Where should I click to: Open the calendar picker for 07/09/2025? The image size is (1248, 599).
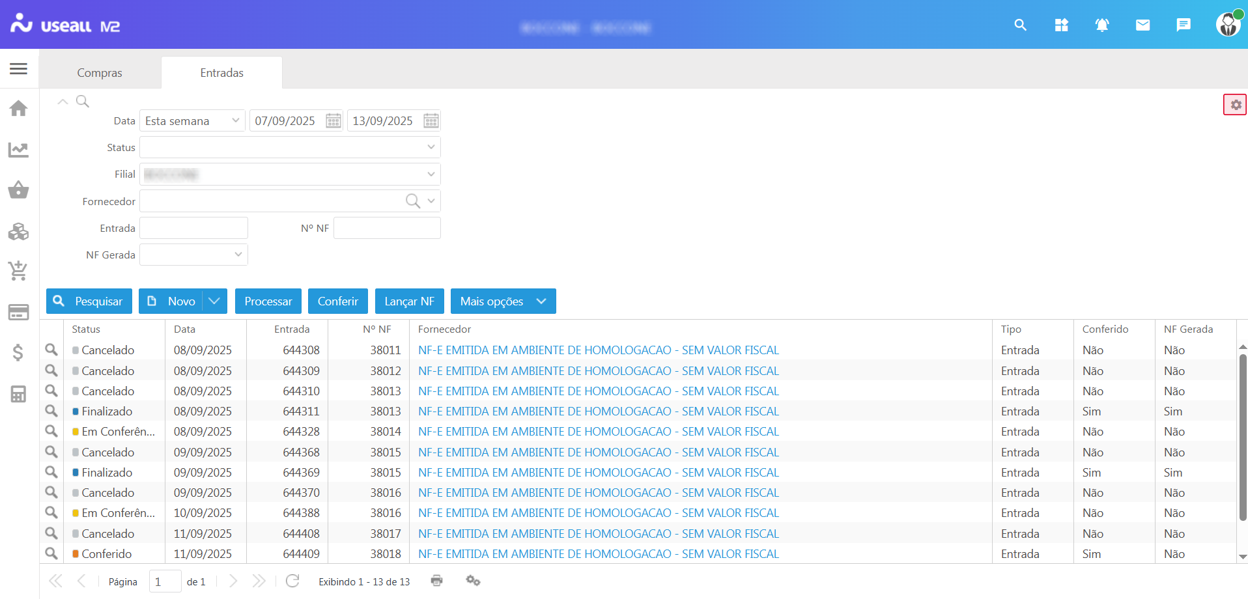pyautogui.click(x=333, y=121)
